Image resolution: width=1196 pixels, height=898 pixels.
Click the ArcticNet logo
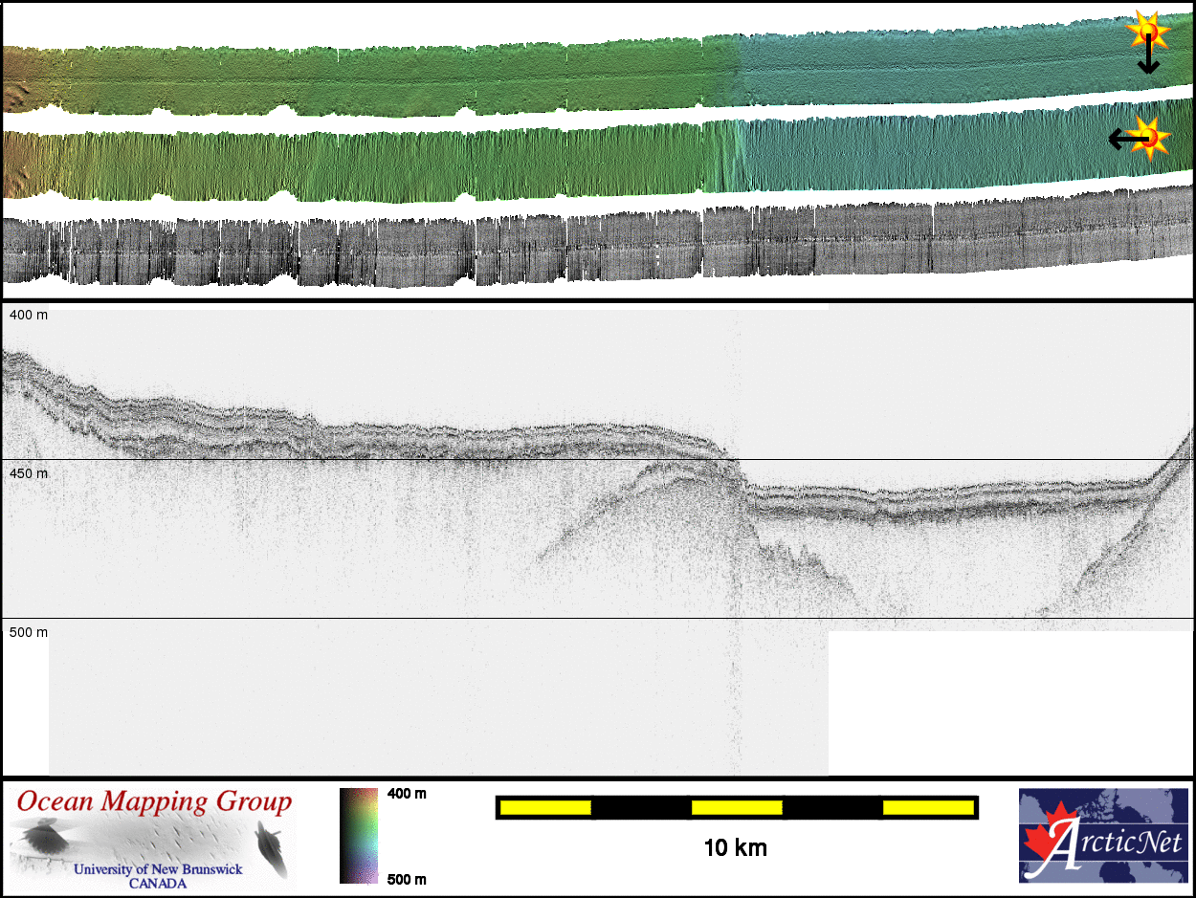[x=1102, y=835]
